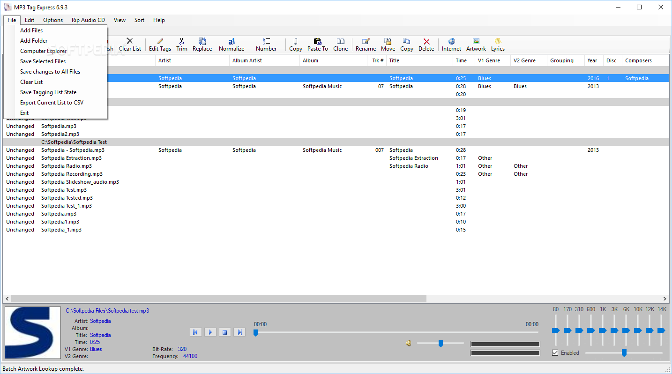Open the Help menu
This screenshot has height=374, width=672.
click(x=159, y=20)
